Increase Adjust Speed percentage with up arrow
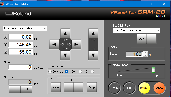171x97 pixels. click(x=145, y=53)
